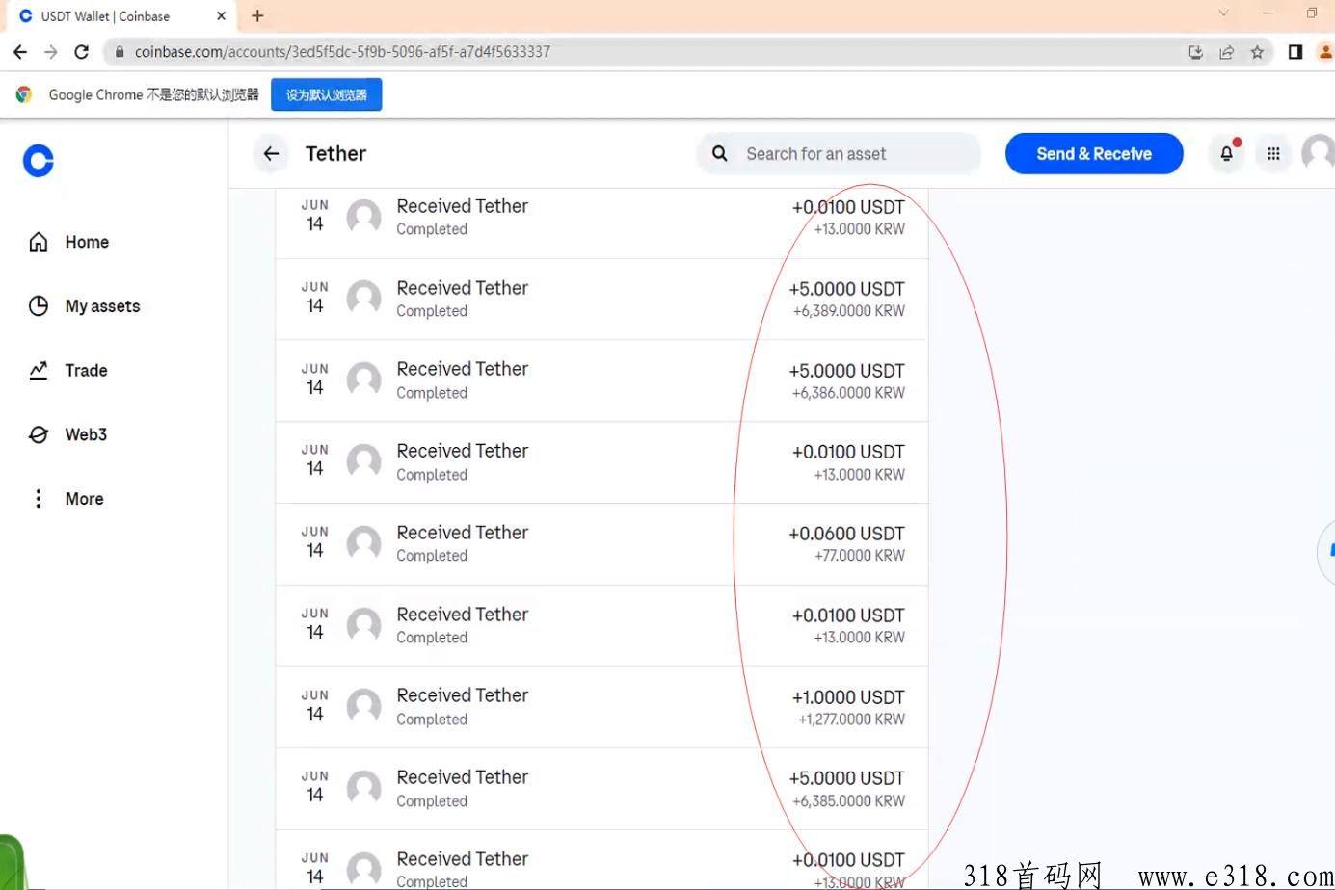The image size is (1335, 890).
Task: Open the transaction worth +6,386.0000 KRW
Action: [601, 380]
